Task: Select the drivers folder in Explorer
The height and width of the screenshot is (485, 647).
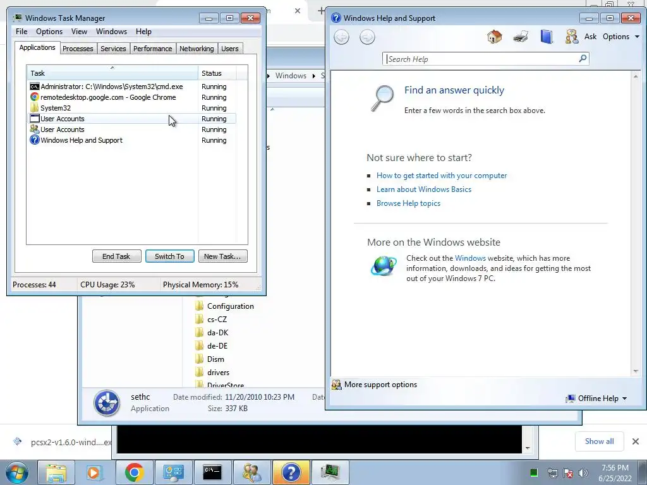Action: coord(212,372)
